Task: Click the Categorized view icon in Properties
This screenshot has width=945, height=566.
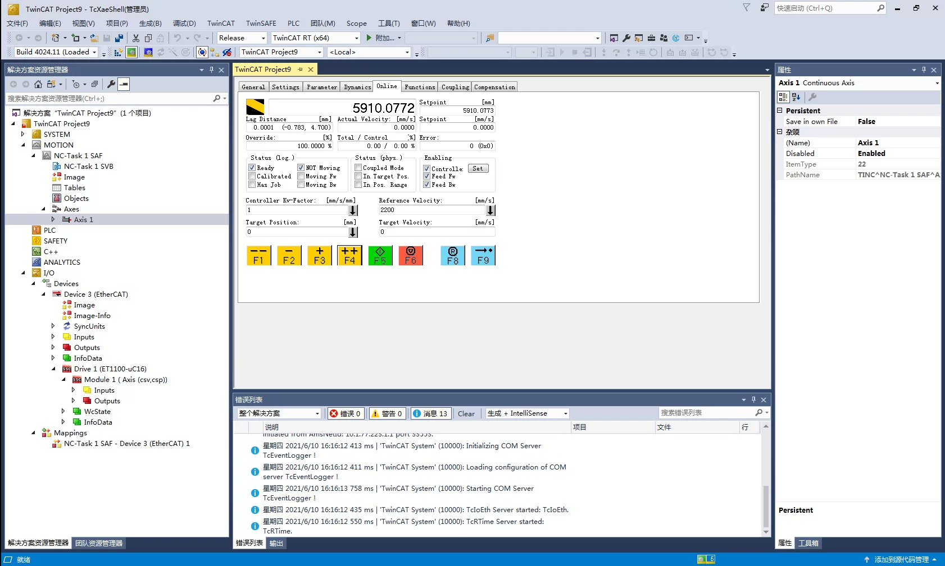Action: (783, 97)
